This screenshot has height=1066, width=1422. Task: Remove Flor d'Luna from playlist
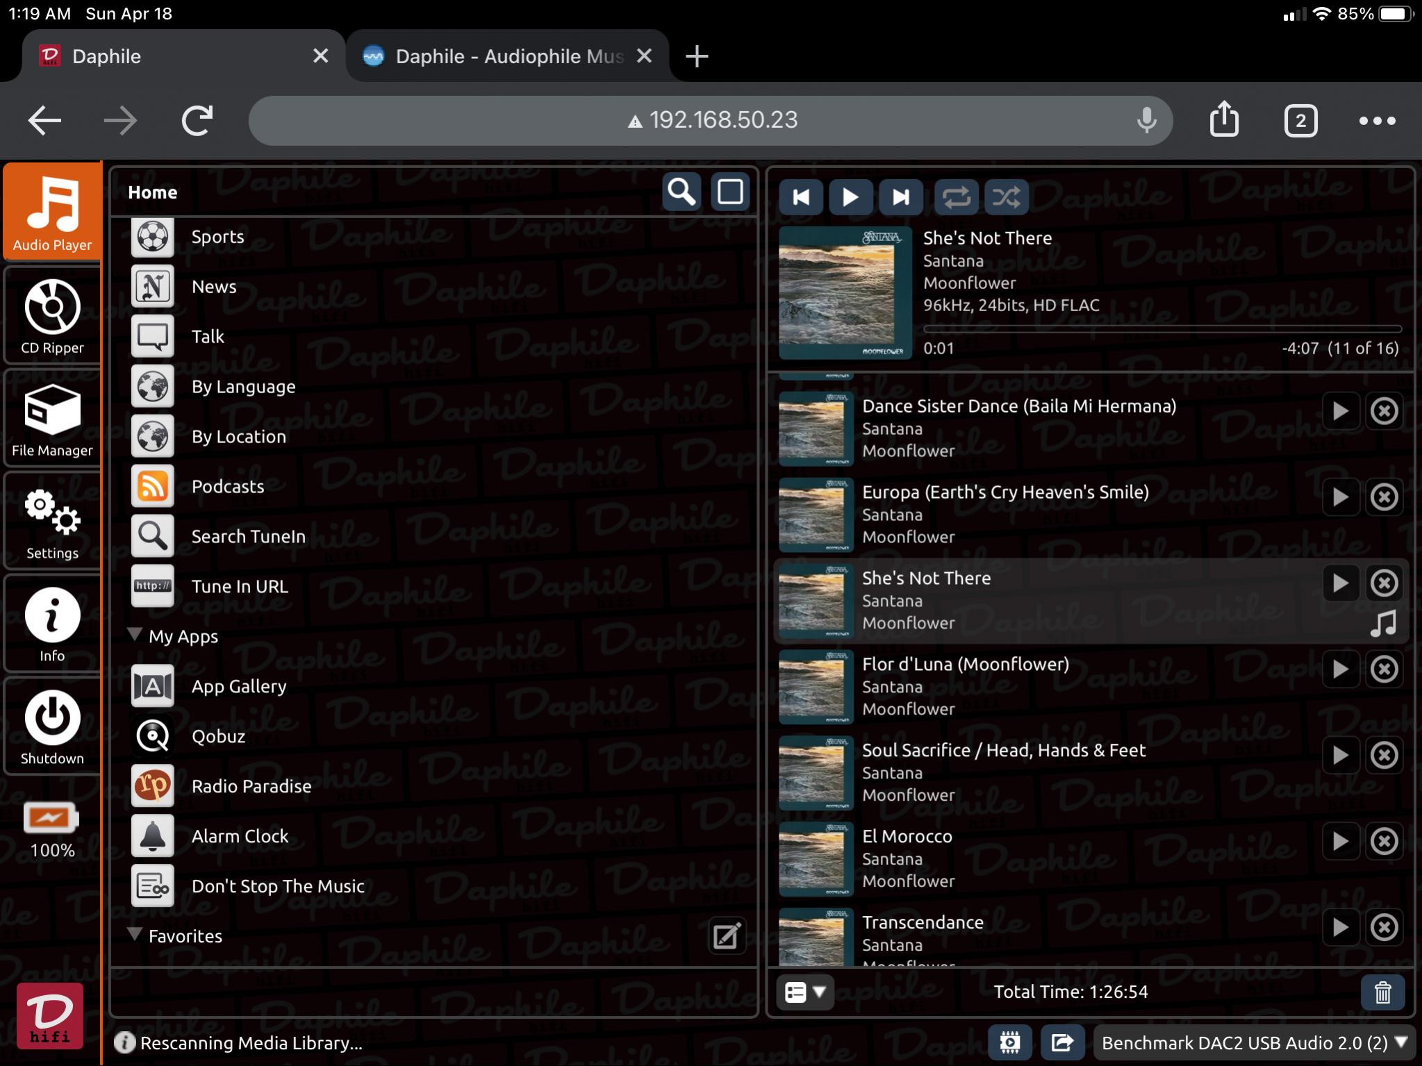tap(1384, 669)
